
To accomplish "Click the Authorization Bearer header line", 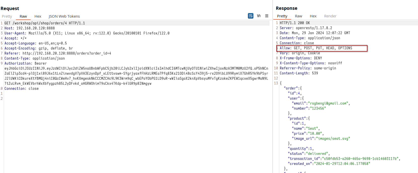I will point(25,63).
